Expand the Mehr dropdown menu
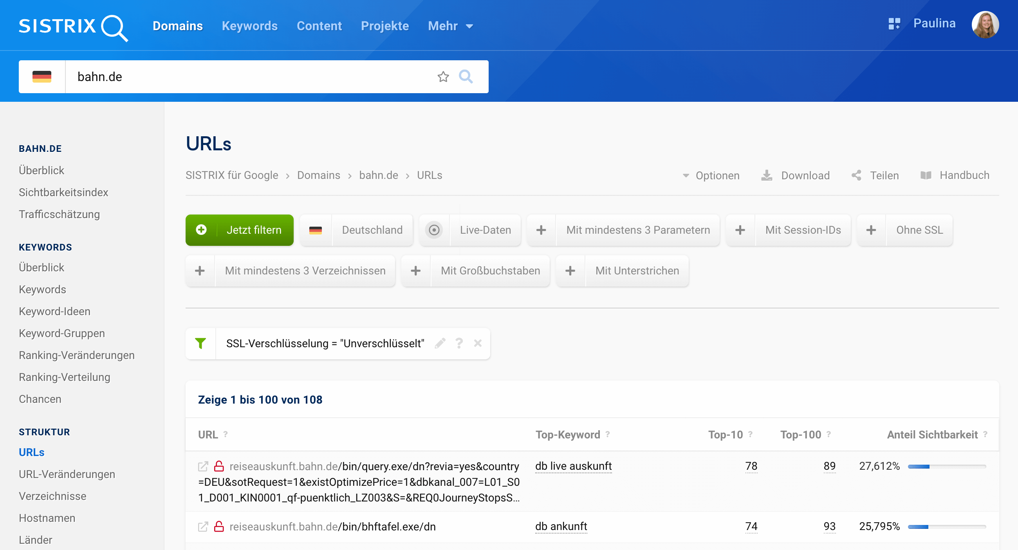This screenshot has width=1018, height=550. 451,26
